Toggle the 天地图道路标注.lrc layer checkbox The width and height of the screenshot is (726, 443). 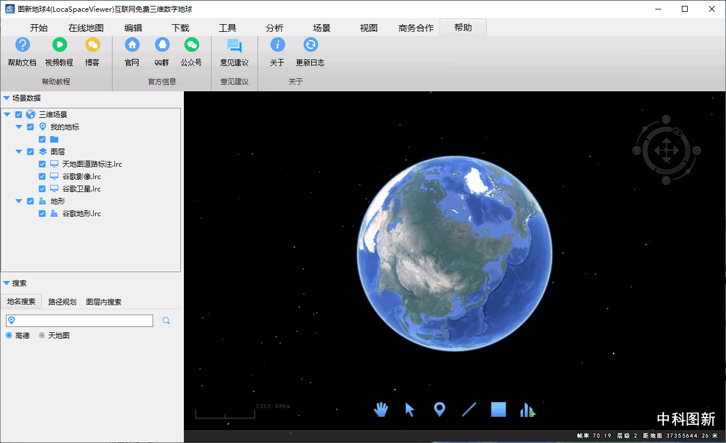[x=42, y=164]
